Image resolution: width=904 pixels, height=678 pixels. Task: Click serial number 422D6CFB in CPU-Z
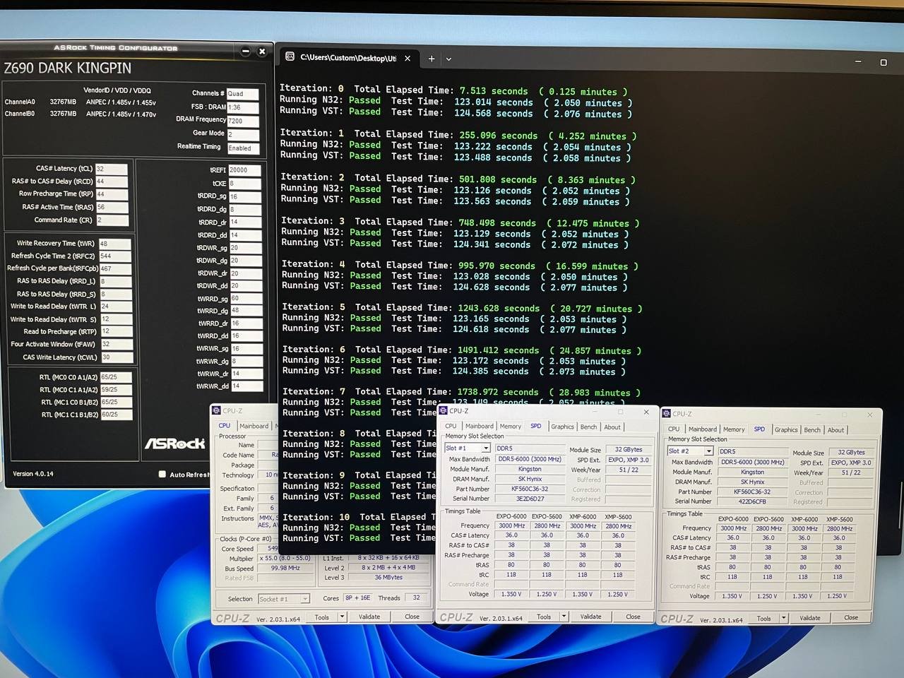[x=752, y=501]
